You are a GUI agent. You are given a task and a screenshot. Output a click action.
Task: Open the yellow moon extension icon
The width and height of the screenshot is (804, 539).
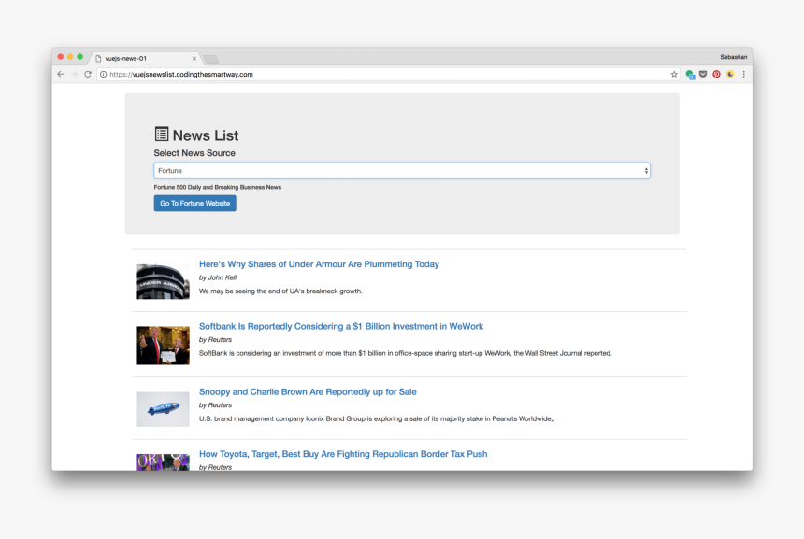[730, 75]
